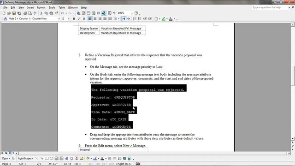This screenshot has height=166, width=295.
Task: Apply the font color in Formatting toolbar
Action: click(171, 19)
